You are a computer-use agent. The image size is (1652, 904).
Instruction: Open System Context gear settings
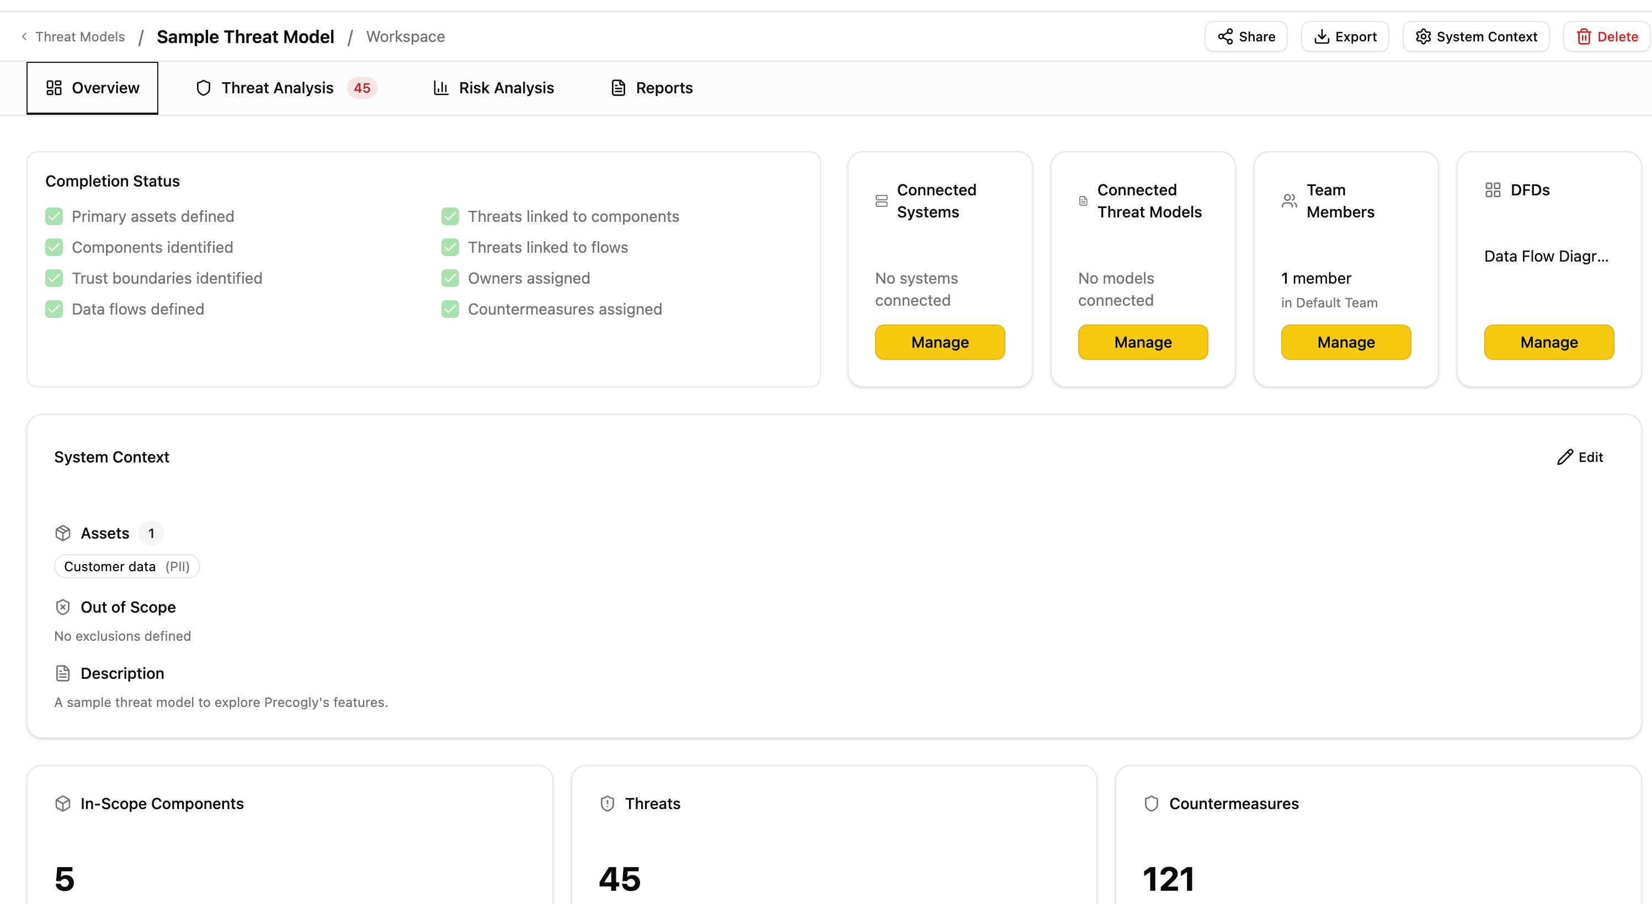[x=1423, y=36]
